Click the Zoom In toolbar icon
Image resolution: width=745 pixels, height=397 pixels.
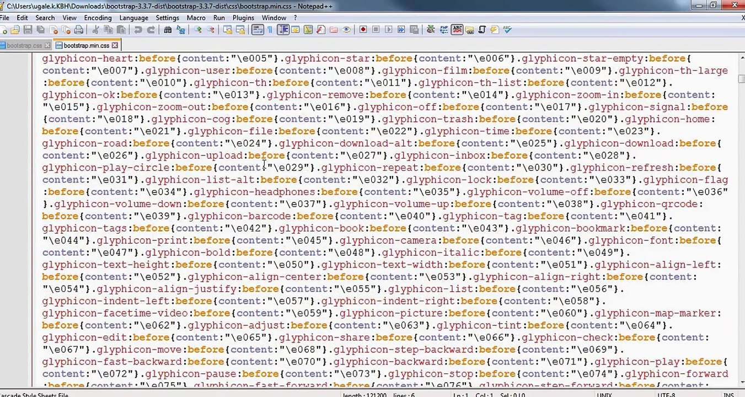[197, 30]
